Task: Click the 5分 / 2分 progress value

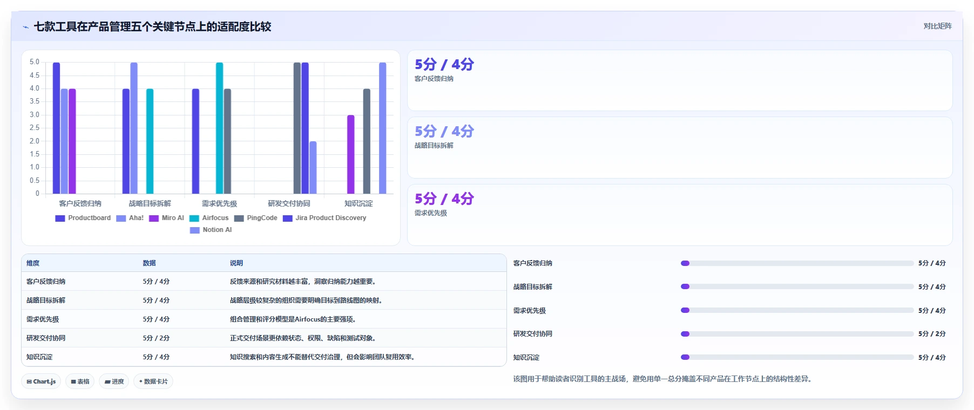Action: click(x=932, y=334)
